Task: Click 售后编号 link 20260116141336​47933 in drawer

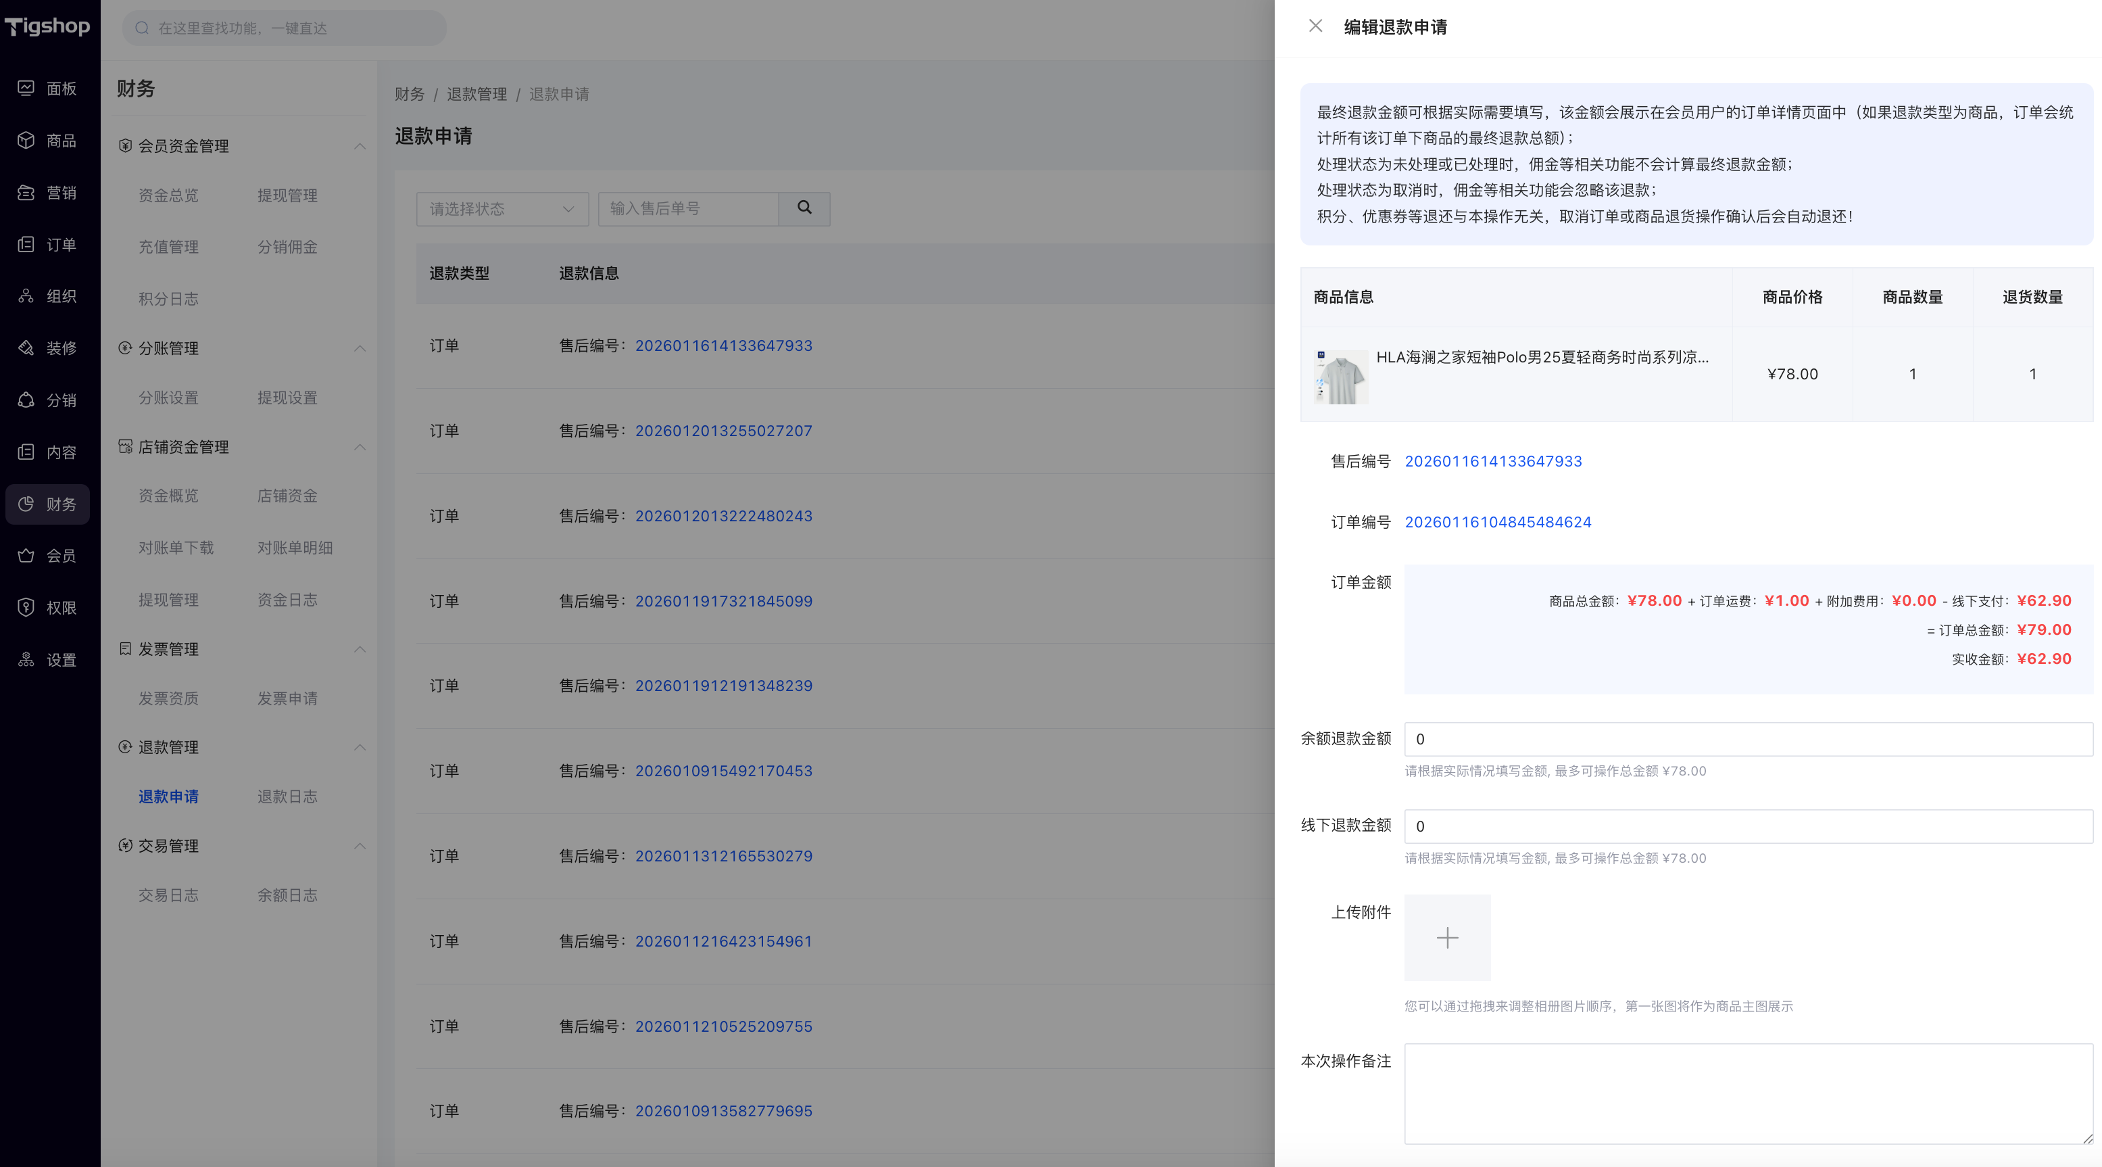Action: pos(1492,461)
